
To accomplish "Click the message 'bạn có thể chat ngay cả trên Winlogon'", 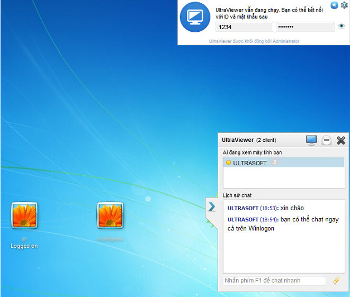I will click(283, 224).
